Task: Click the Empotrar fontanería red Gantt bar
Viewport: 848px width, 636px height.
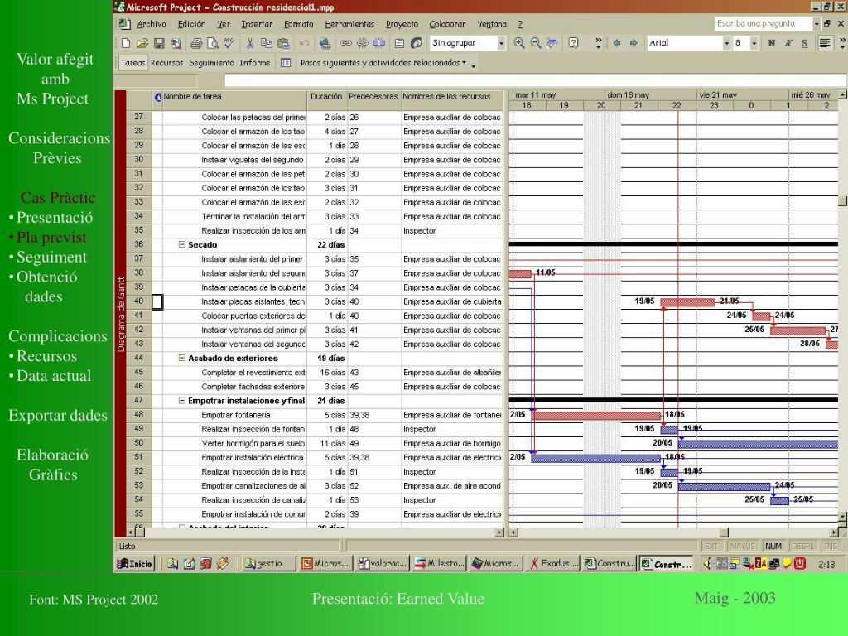Action: [x=596, y=416]
